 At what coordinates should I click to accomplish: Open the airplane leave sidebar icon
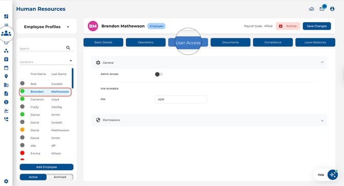6,110
